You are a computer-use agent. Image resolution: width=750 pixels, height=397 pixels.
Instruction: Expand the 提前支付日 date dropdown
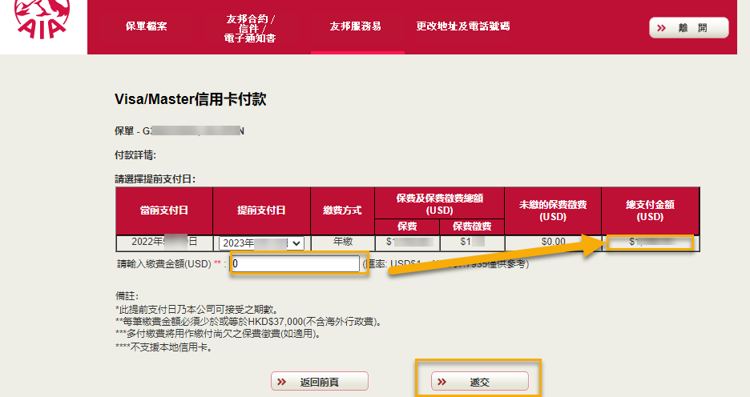click(261, 243)
